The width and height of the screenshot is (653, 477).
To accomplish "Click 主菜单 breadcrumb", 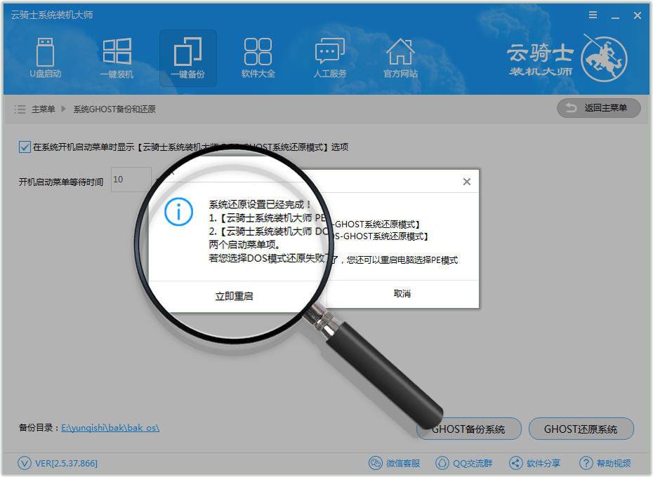I will pos(44,109).
